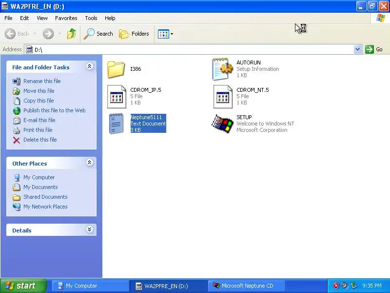Collapse the Other Places panel
The height and width of the screenshot is (293, 390).
coord(90,163)
